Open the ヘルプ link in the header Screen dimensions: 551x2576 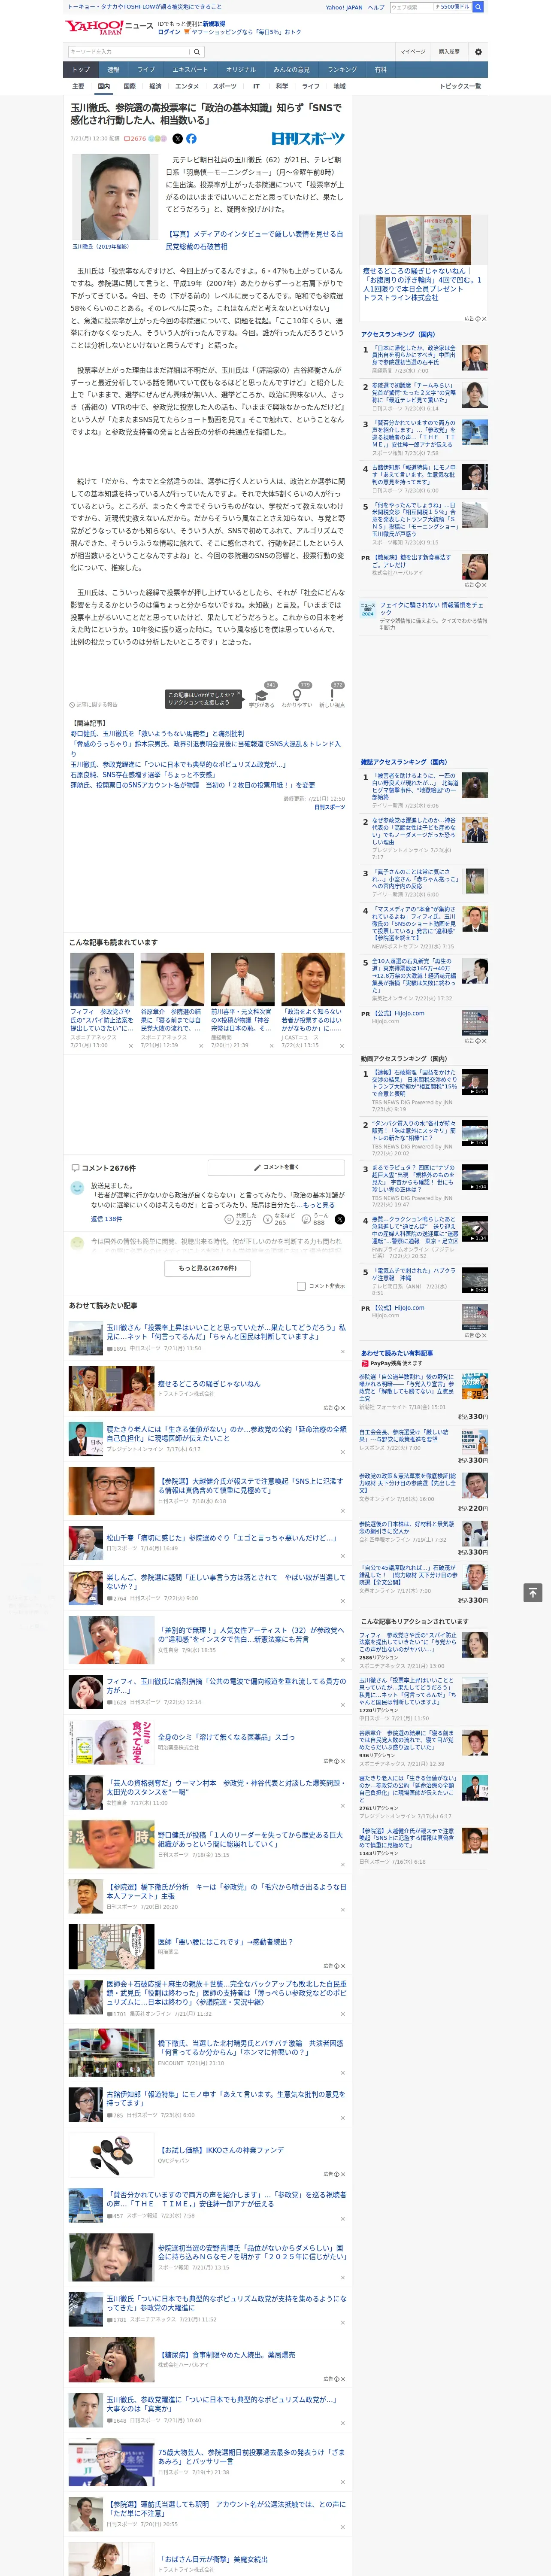tap(375, 7)
